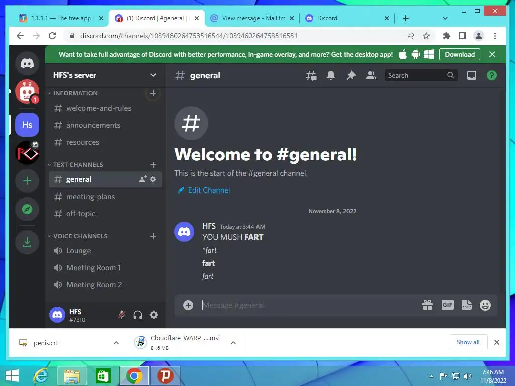
Task: Open announcements channel
Action: click(106, 125)
